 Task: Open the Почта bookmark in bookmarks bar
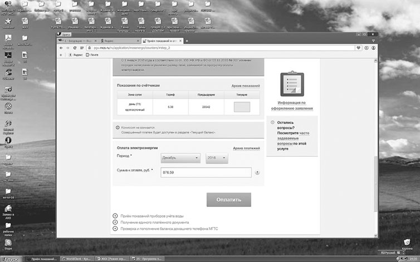[x=92, y=55]
